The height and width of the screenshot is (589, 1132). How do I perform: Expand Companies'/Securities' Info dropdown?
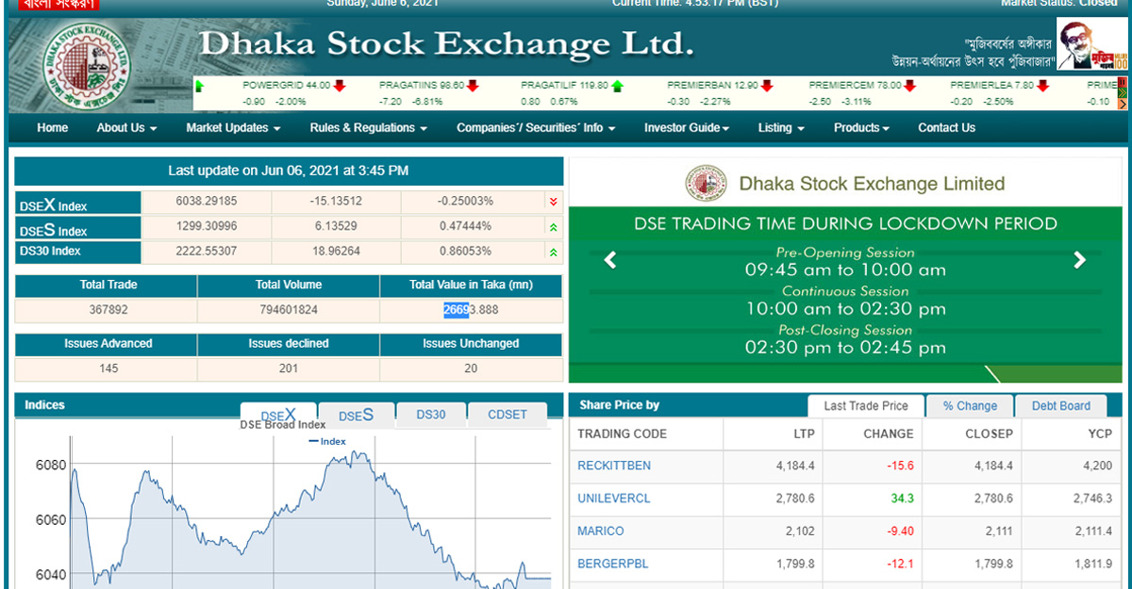click(536, 128)
